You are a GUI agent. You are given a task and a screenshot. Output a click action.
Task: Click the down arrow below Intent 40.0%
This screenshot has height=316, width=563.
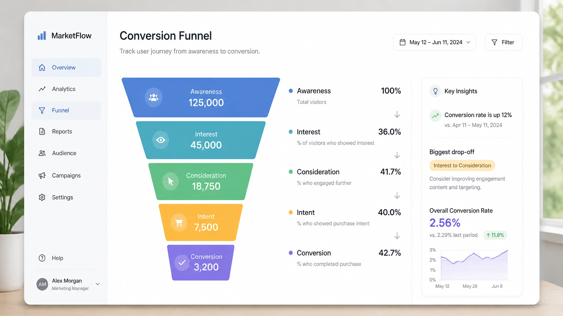tap(397, 236)
